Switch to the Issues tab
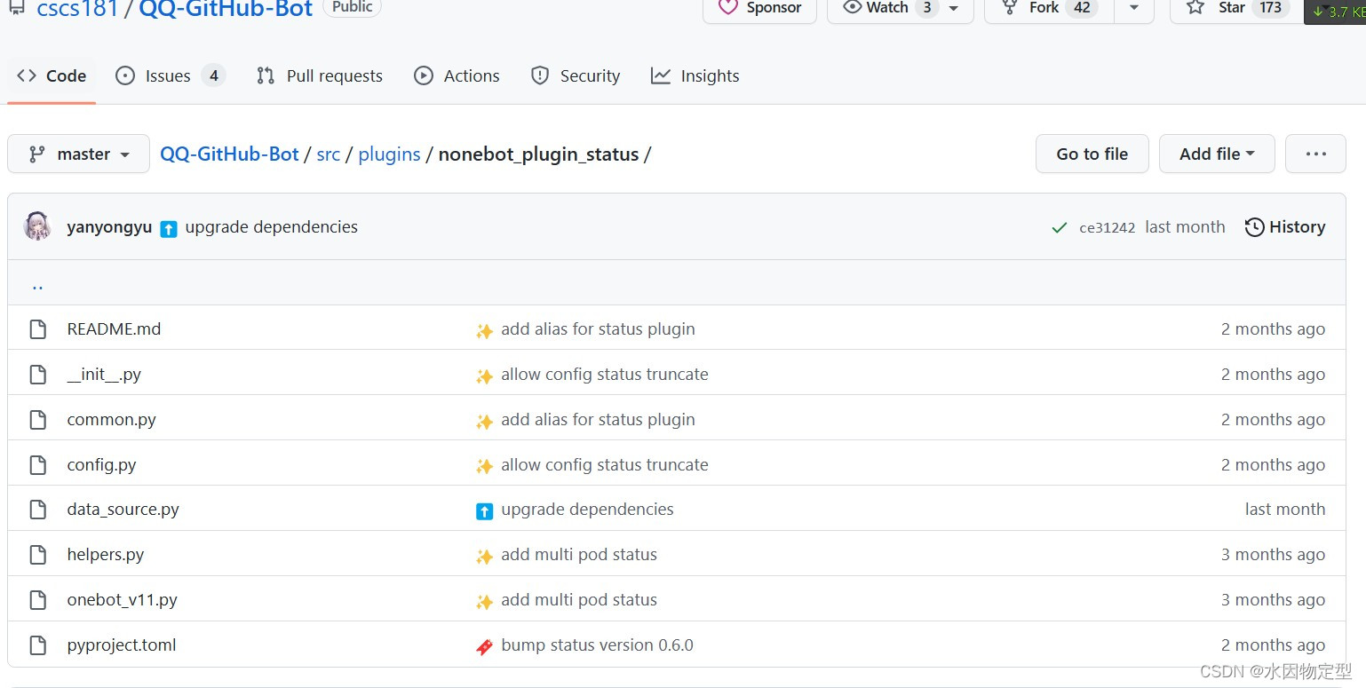The height and width of the screenshot is (688, 1366). [171, 76]
